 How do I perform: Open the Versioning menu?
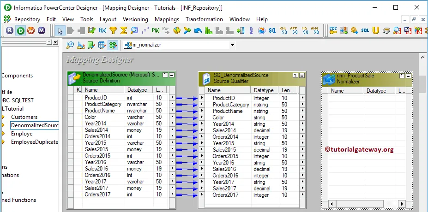pyautogui.click(x=135, y=19)
